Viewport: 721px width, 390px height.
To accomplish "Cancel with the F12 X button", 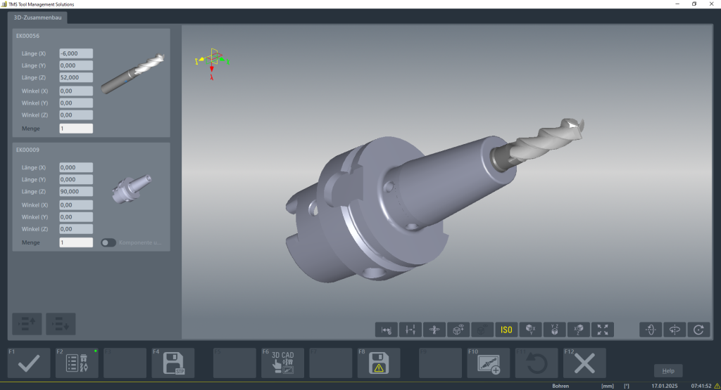I will point(584,363).
